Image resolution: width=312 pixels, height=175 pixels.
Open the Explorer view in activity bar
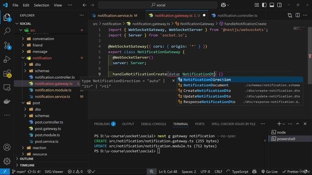point(7,17)
